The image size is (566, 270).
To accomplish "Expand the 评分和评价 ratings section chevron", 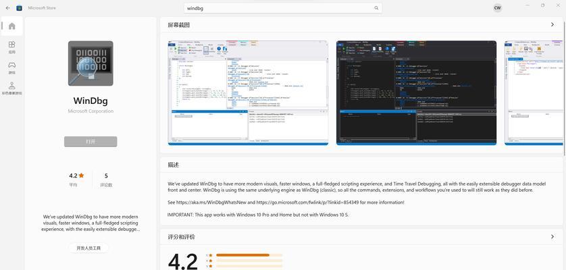I will [x=552, y=237].
